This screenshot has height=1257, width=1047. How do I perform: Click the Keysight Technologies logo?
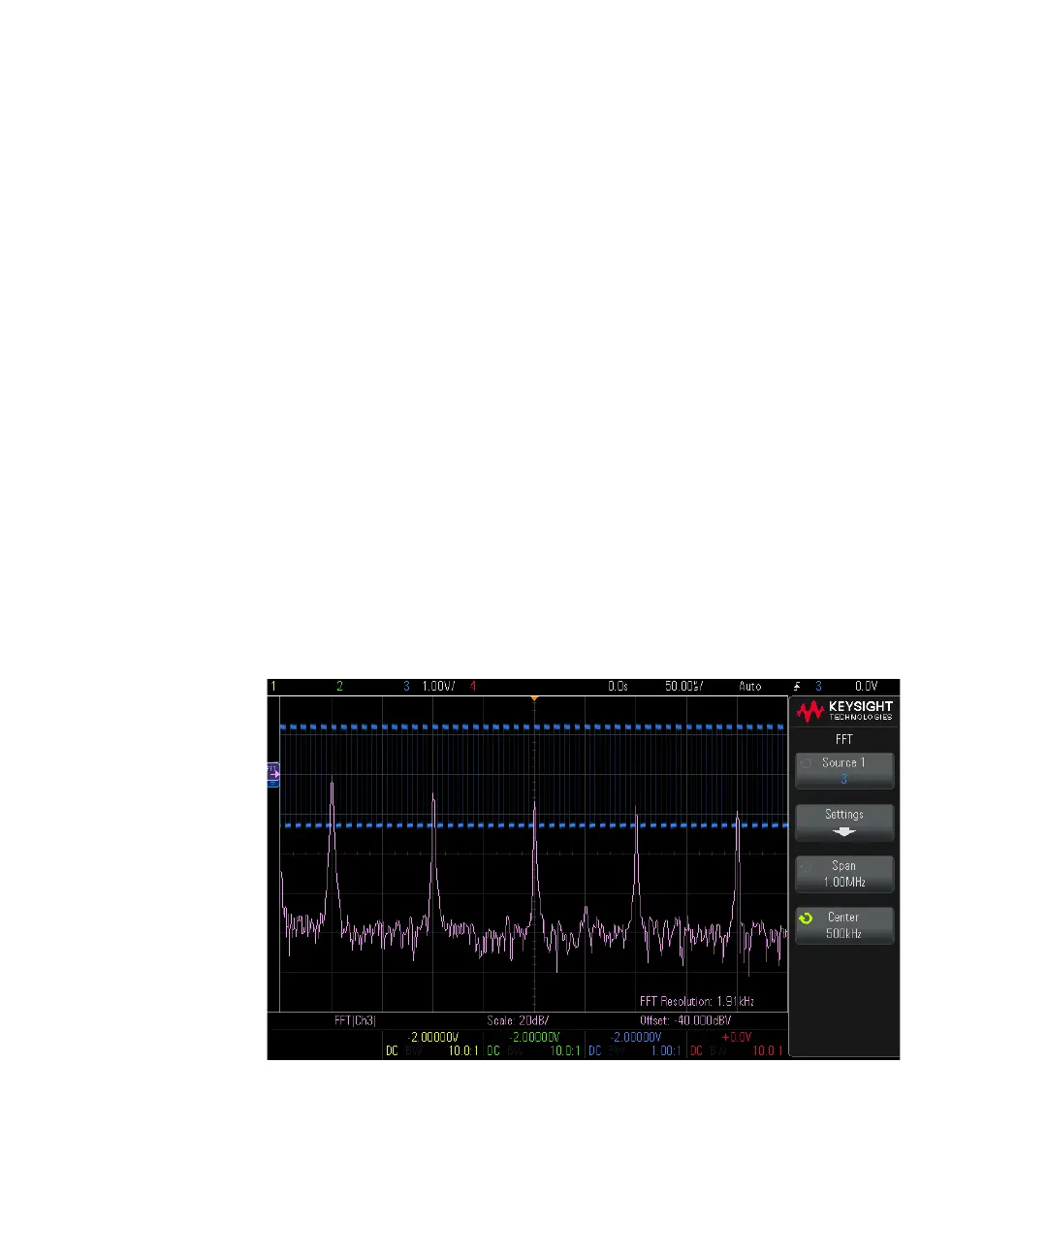pyautogui.click(x=844, y=711)
